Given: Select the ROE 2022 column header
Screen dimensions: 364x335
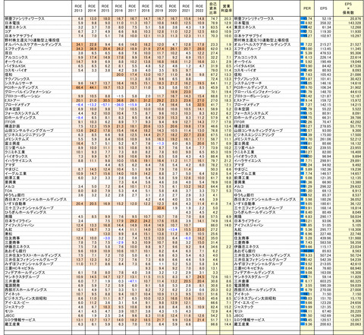Looking at the screenshot, I should 199,8.
